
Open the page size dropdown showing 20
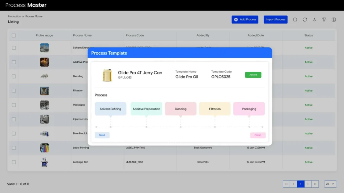pyautogui.click(x=330, y=184)
